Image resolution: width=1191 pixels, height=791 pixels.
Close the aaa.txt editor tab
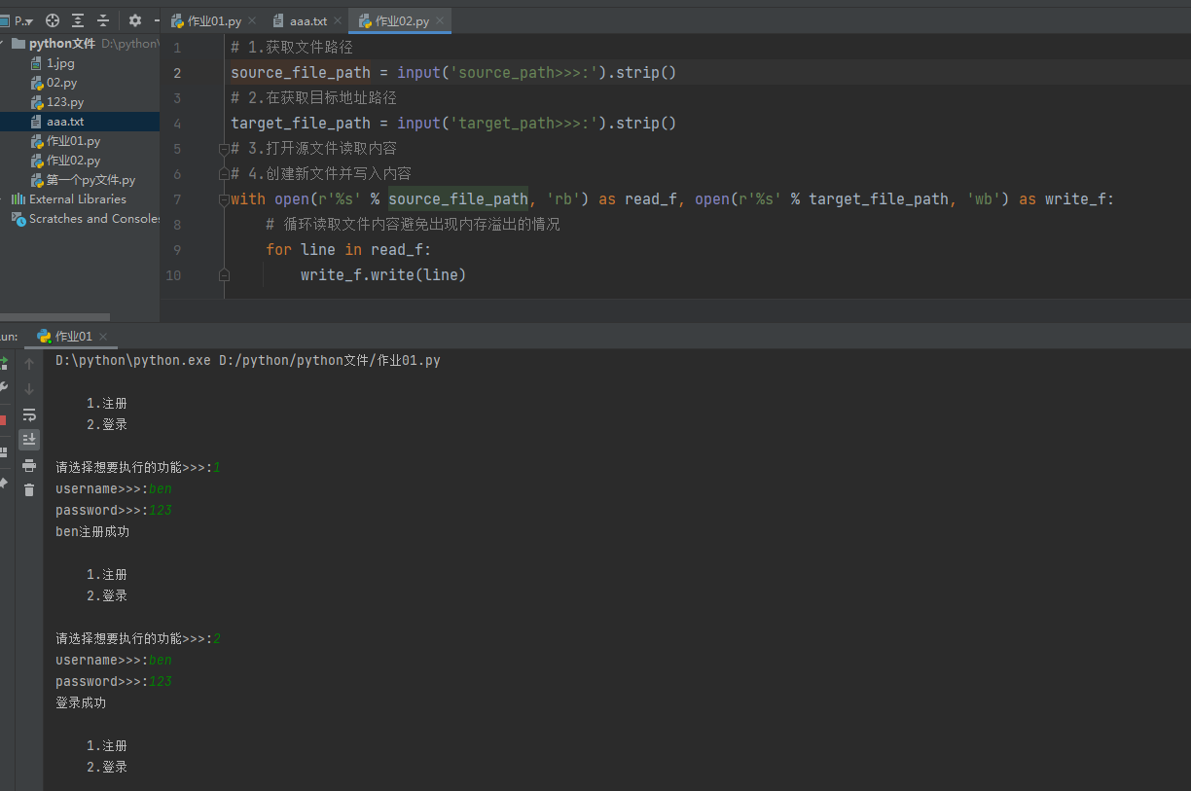point(338,21)
